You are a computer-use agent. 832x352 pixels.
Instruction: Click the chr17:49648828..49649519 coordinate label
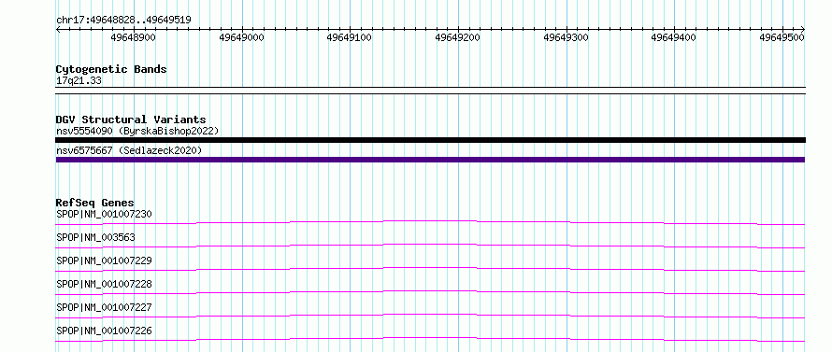tap(123, 20)
